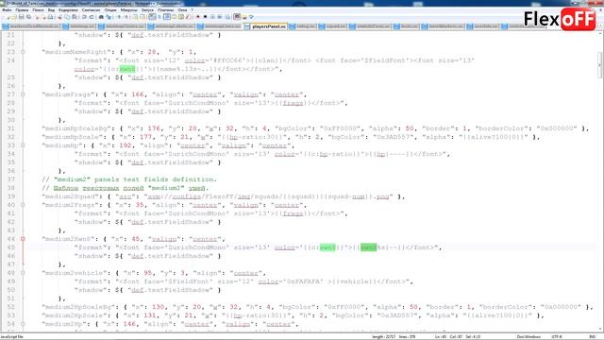Print the document using the Print icon
The image size is (604, 340).
click(x=50, y=17)
